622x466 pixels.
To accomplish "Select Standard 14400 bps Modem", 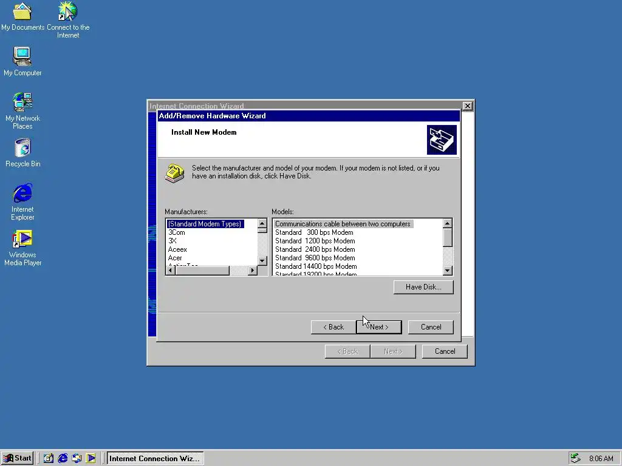I will coord(316,267).
